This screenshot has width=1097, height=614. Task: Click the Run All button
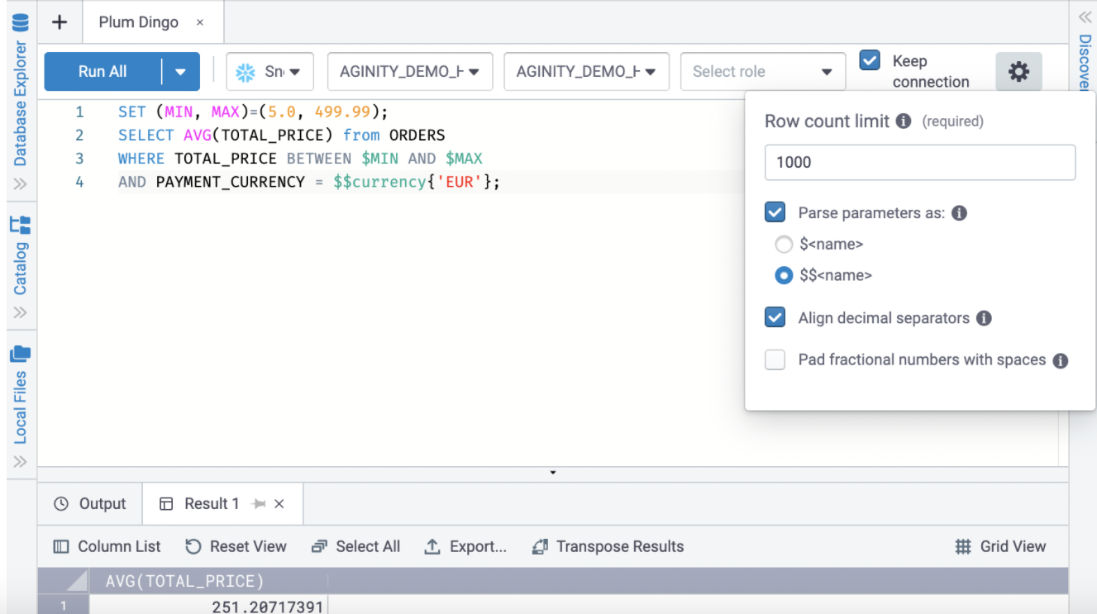click(103, 71)
